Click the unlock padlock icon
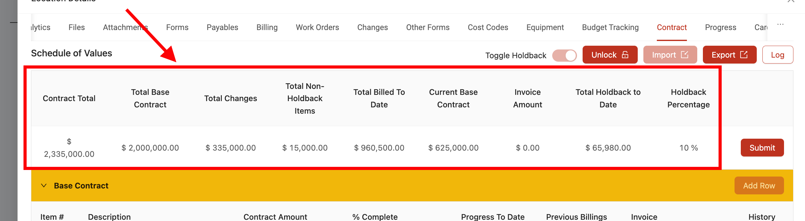 point(625,55)
